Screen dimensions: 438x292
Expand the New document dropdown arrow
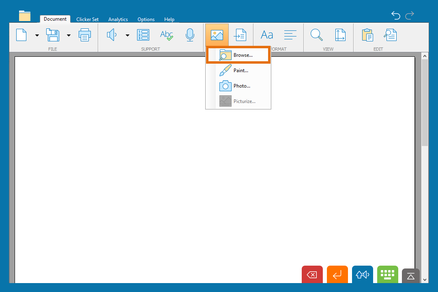click(x=37, y=35)
